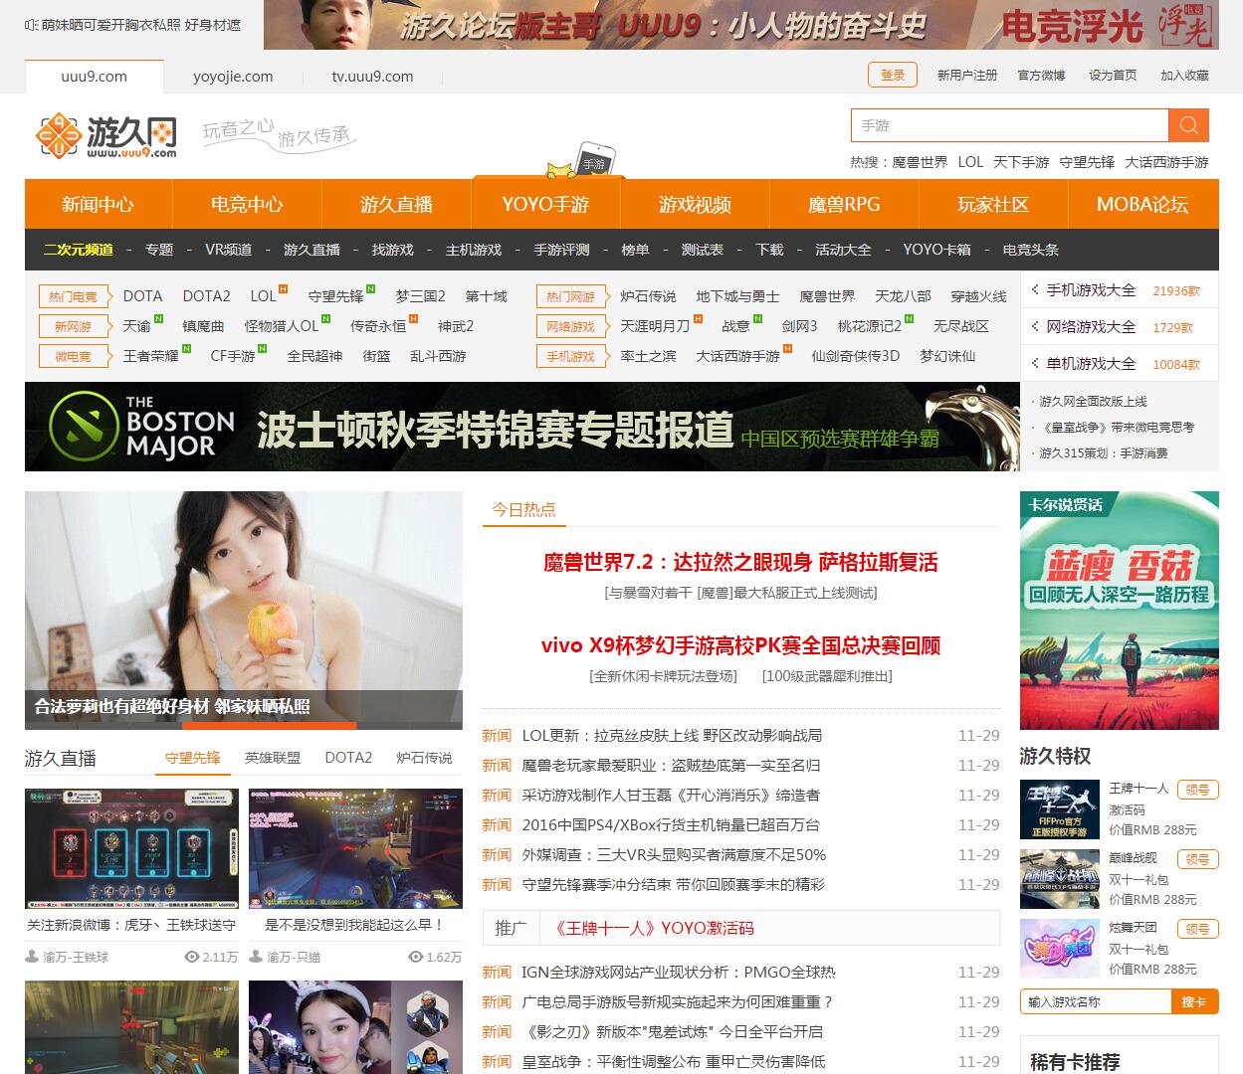The height and width of the screenshot is (1074, 1243).
Task: Click the 登录 login button
Action: click(893, 76)
